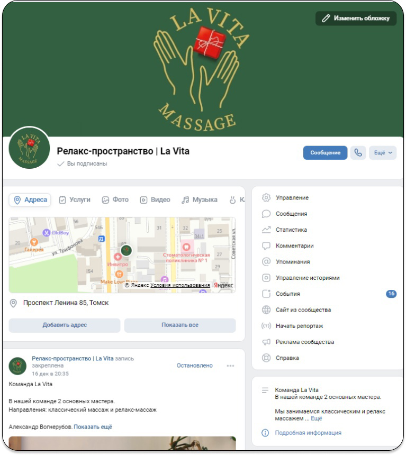Click the Сообщение button

click(325, 152)
